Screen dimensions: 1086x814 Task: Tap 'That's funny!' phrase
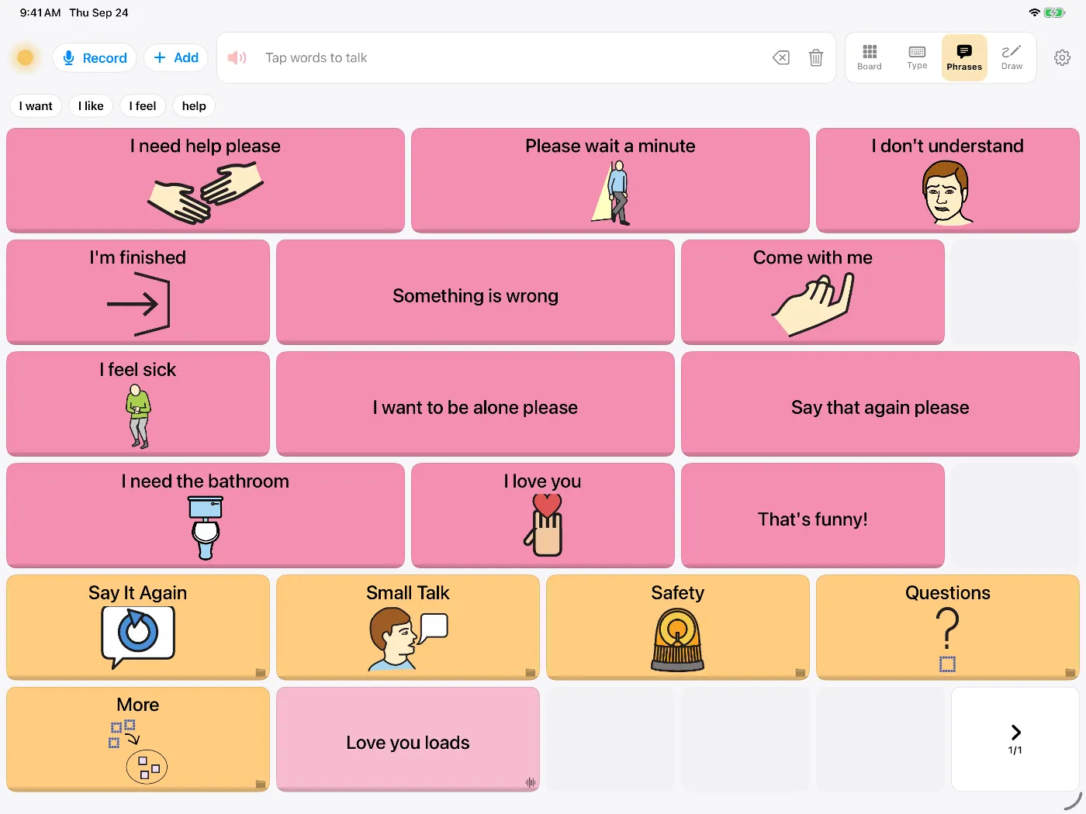pos(813,515)
